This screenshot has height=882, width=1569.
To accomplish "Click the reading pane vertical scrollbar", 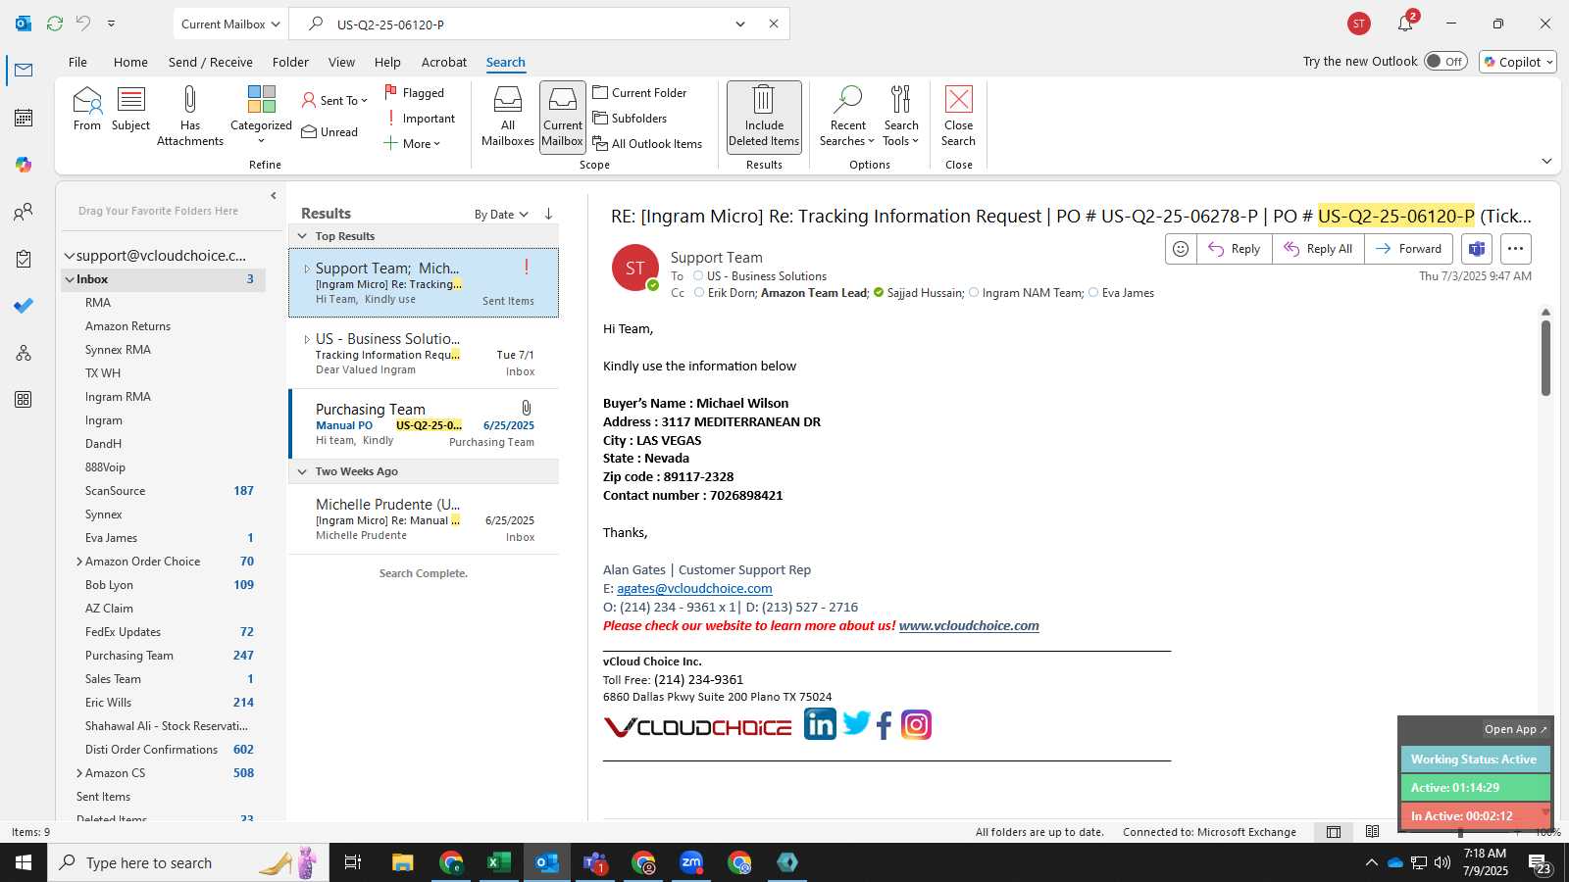I will [x=1545, y=358].
